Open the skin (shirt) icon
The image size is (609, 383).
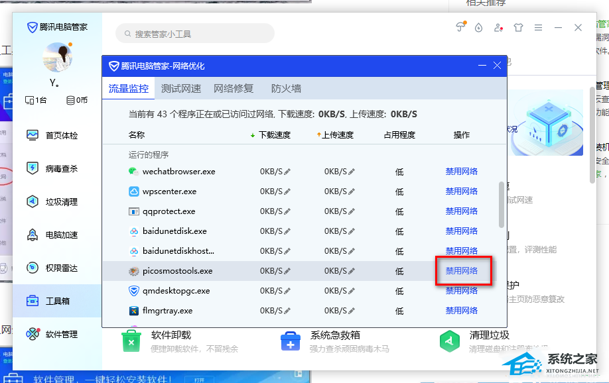518,28
